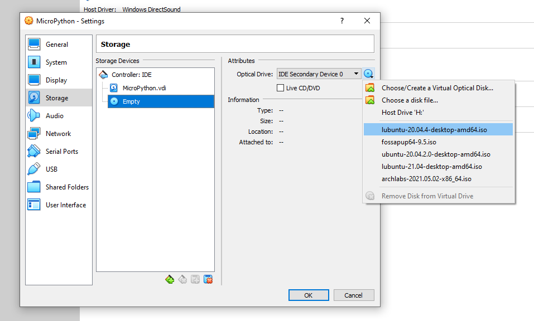Click Remove Disk from Virtual Drive entry

click(x=438, y=196)
